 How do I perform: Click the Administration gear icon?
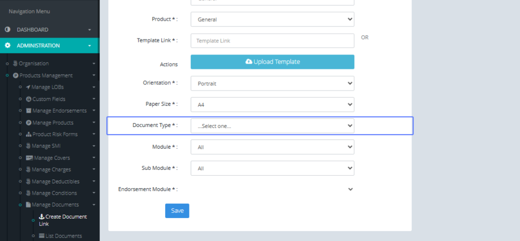pyautogui.click(x=7, y=46)
